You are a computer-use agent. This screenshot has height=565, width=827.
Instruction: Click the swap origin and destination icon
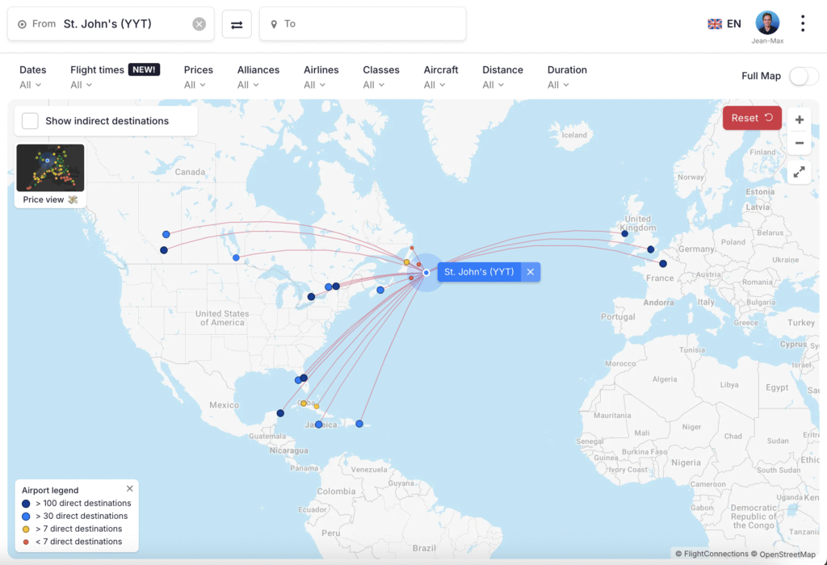click(x=237, y=24)
